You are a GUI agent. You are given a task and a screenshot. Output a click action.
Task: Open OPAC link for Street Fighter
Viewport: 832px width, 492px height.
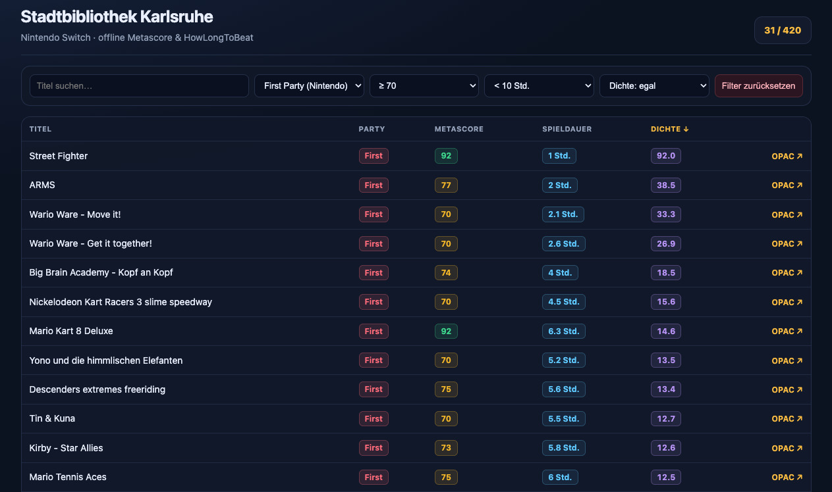[x=787, y=157]
